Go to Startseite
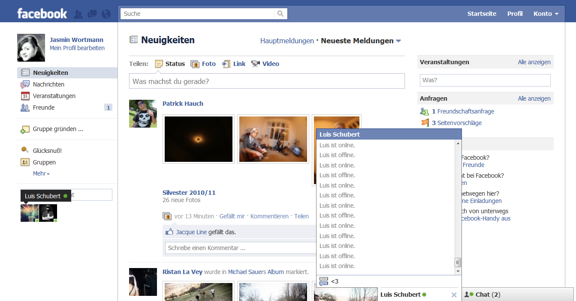This screenshot has width=576, height=301. click(482, 14)
